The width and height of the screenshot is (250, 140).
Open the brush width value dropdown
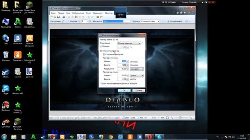point(87,21)
